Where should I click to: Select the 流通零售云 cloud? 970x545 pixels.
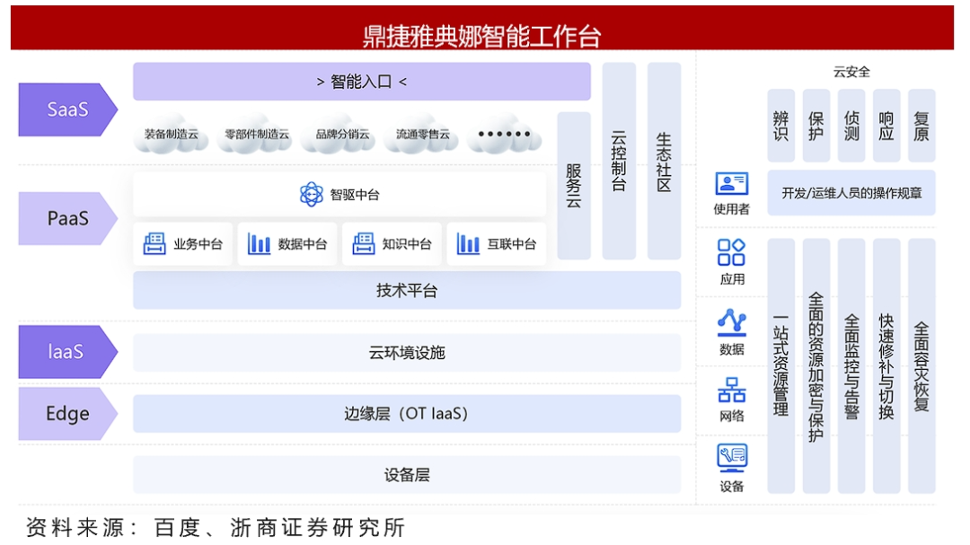click(422, 134)
